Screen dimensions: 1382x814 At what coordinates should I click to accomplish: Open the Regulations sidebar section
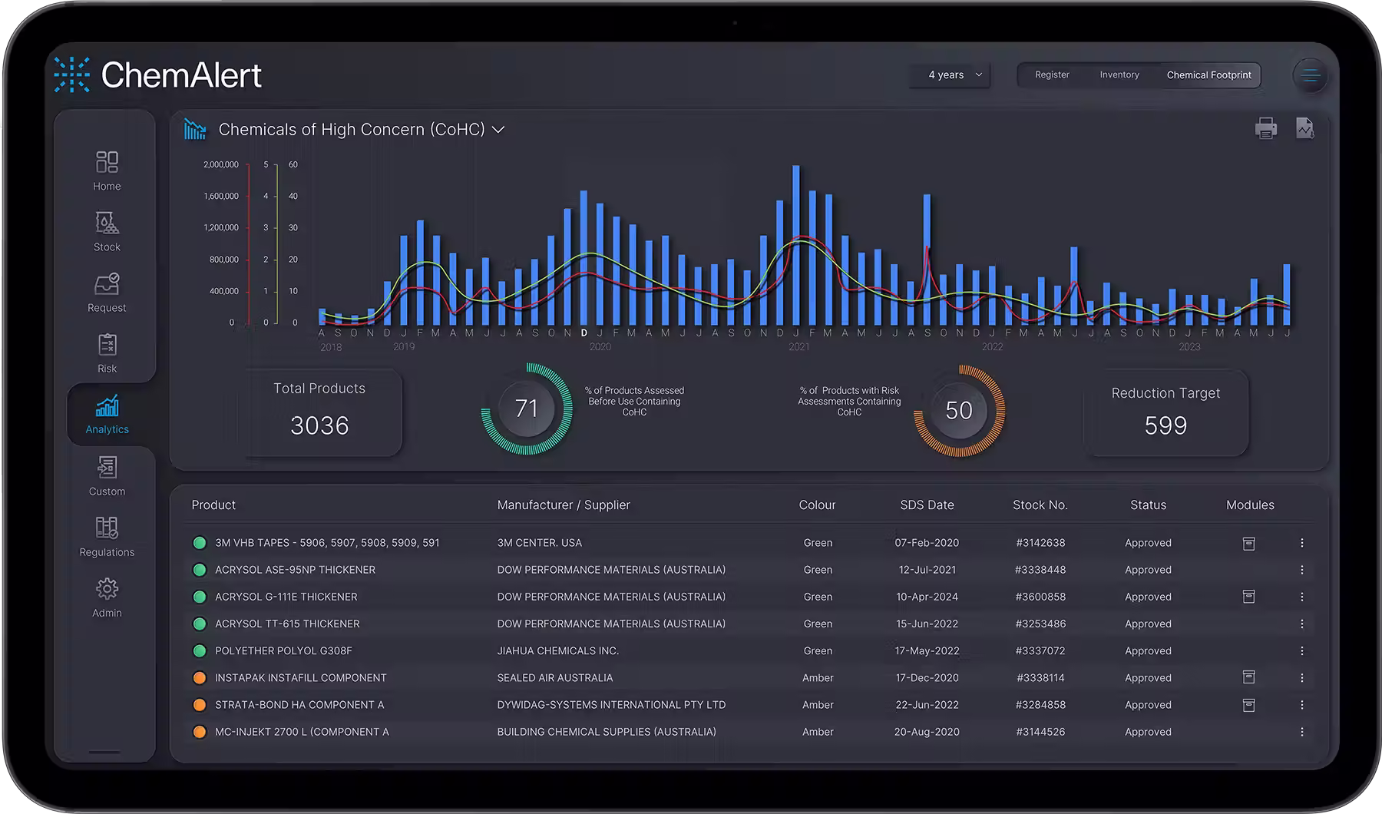click(107, 537)
